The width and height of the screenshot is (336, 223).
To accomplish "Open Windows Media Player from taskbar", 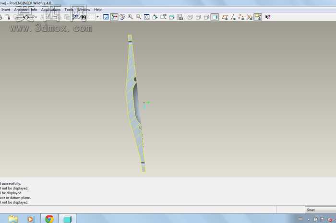I will [30, 219].
